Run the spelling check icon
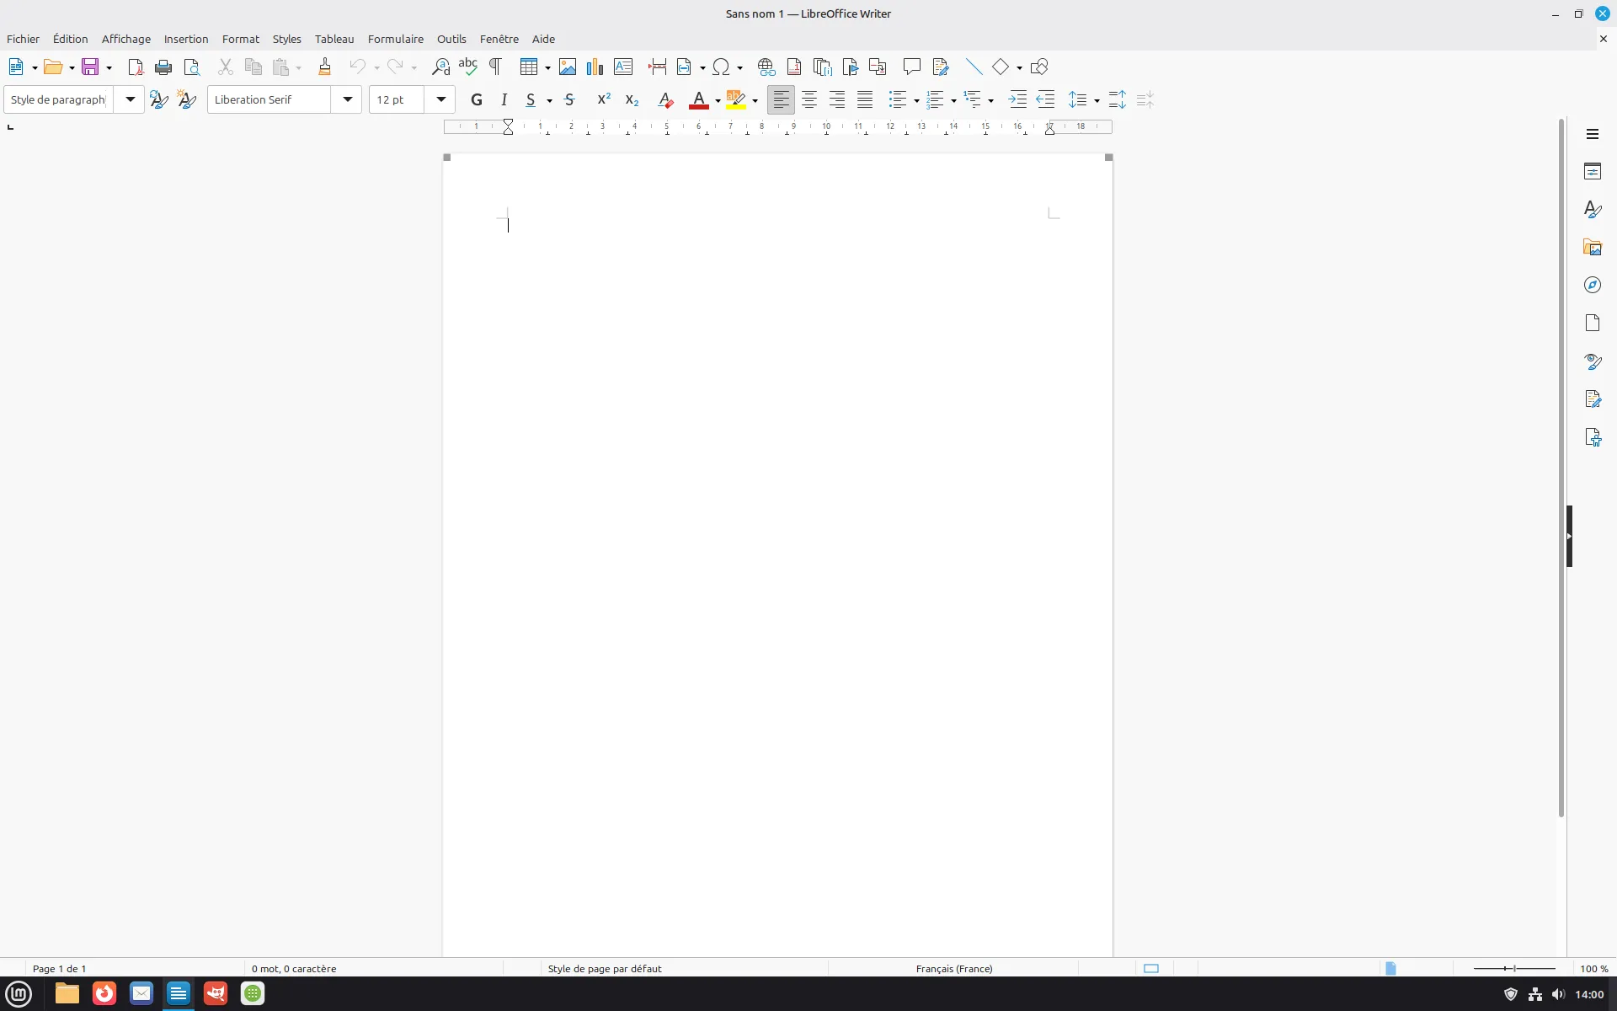The image size is (1617, 1011). [x=468, y=67]
